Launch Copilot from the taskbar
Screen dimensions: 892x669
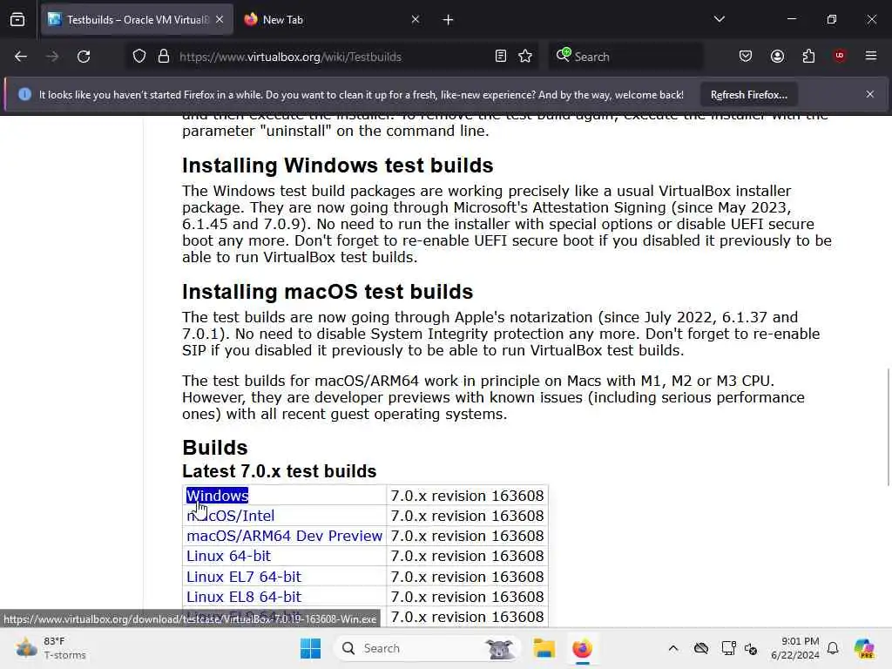[x=864, y=648]
